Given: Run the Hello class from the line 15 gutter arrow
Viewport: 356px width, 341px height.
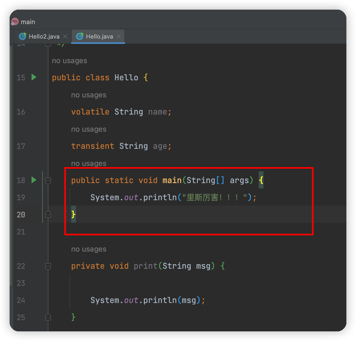Looking at the screenshot, I should (34, 77).
